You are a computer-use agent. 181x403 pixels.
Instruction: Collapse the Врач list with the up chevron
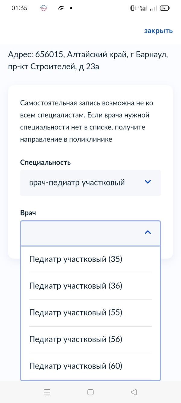(x=148, y=232)
